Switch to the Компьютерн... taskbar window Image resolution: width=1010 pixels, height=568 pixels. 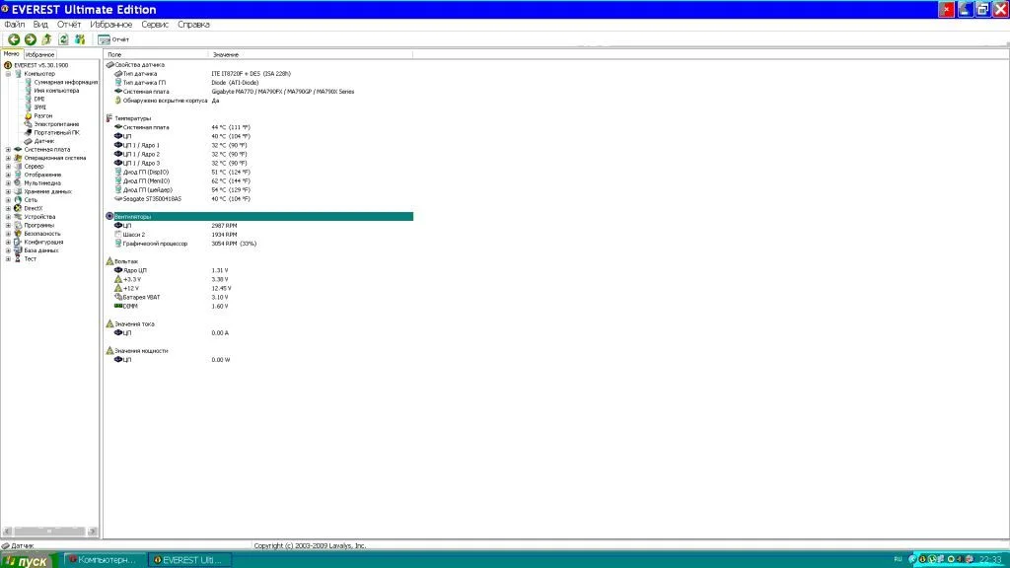pos(104,560)
